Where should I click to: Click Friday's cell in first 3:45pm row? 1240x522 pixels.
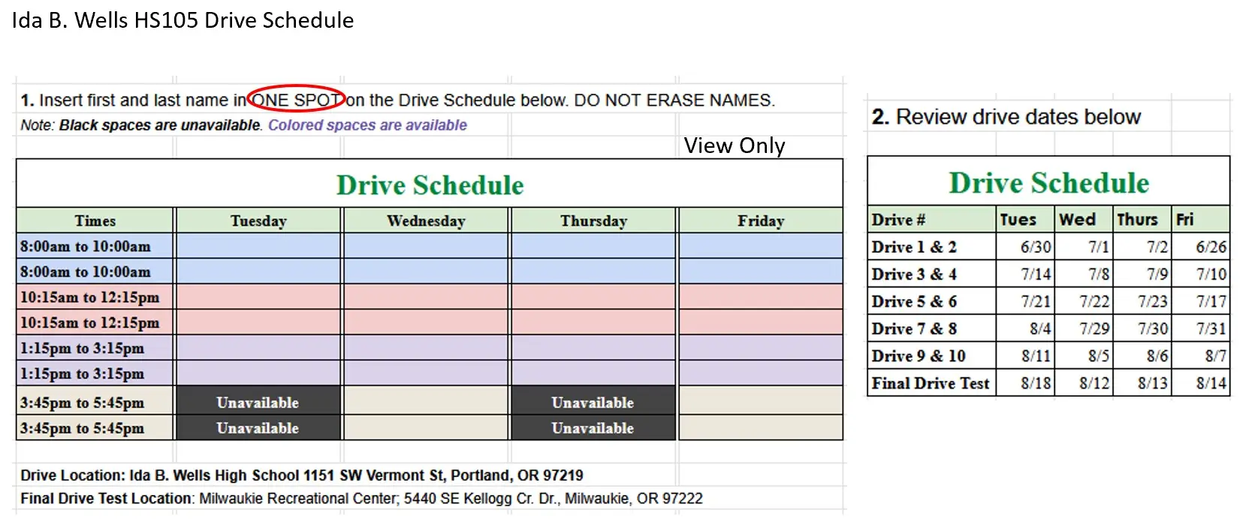[x=760, y=402]
